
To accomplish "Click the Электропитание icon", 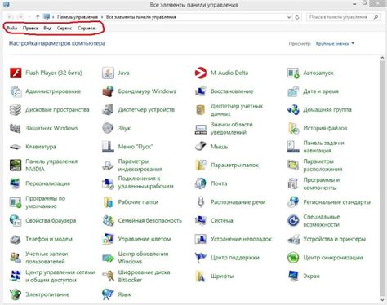I will click(x=16, y=294).
